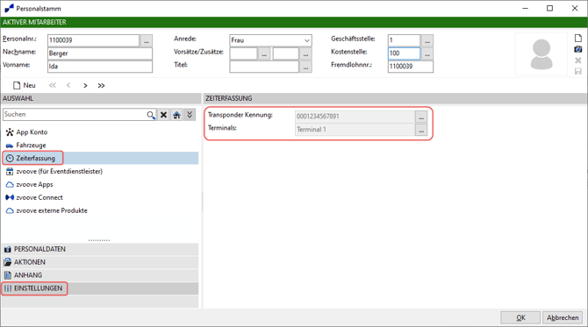Open the PERSONALDATEN section
Viewport: 588px width, 327px height.
tap(101, 249)
